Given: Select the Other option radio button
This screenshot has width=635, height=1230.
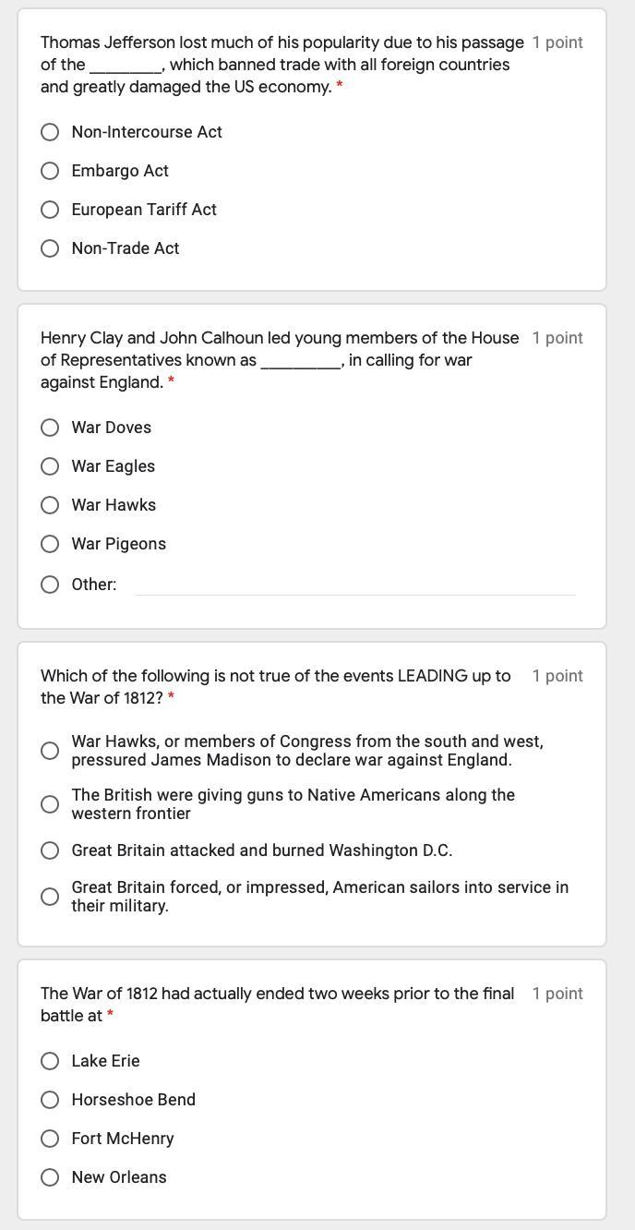Looking at the screenshot, I should coord(50,585).
